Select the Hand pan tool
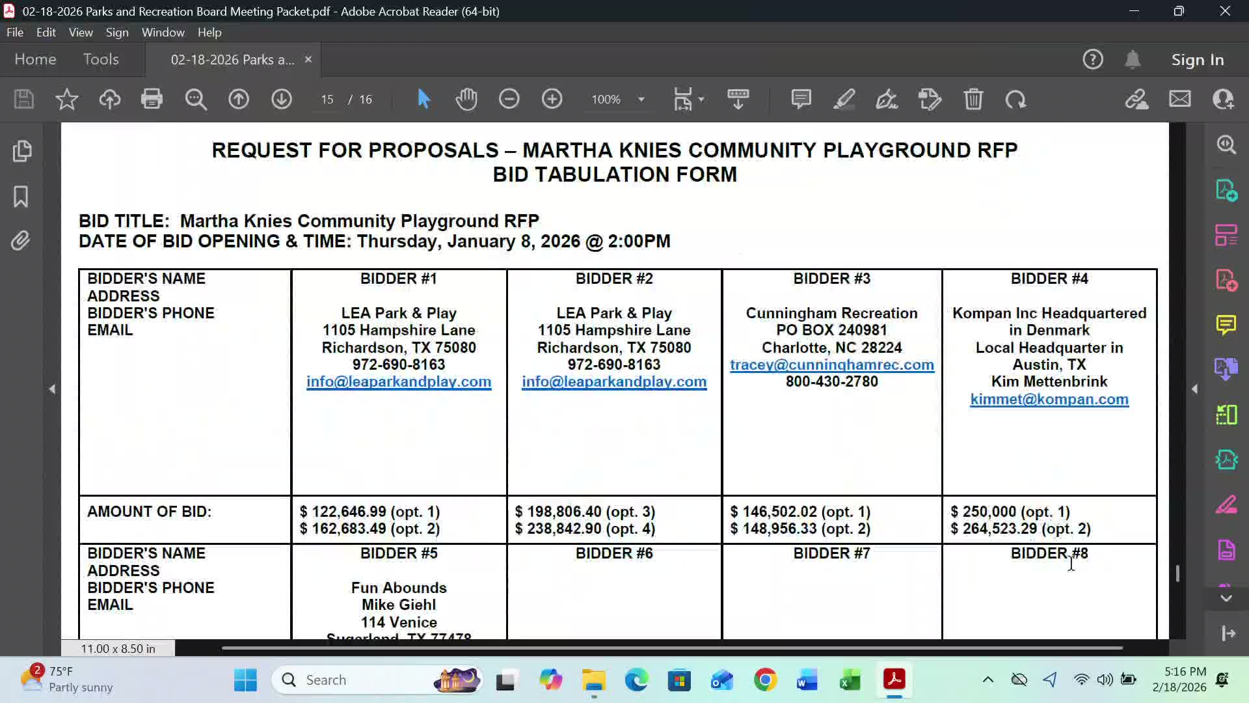Screen dimensions: 1249x703 466,99
